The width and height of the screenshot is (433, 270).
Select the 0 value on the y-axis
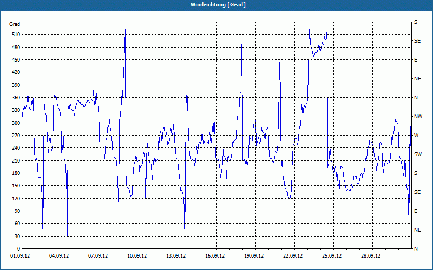[18, 249]
